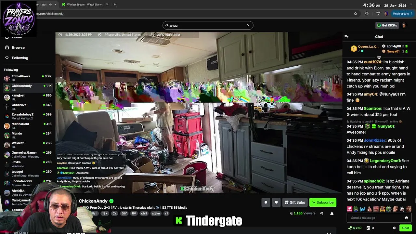
Task: Click username cunt1974 in chat
Action: pos(372,62)
